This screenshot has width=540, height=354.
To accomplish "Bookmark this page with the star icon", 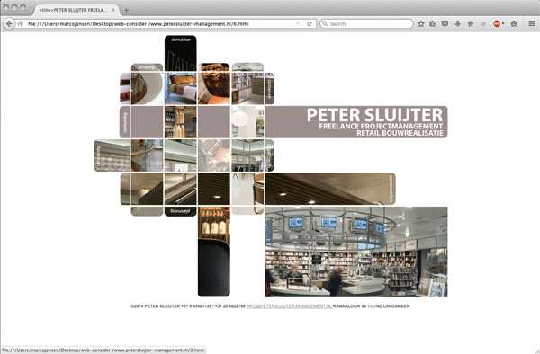I will 421,23.
